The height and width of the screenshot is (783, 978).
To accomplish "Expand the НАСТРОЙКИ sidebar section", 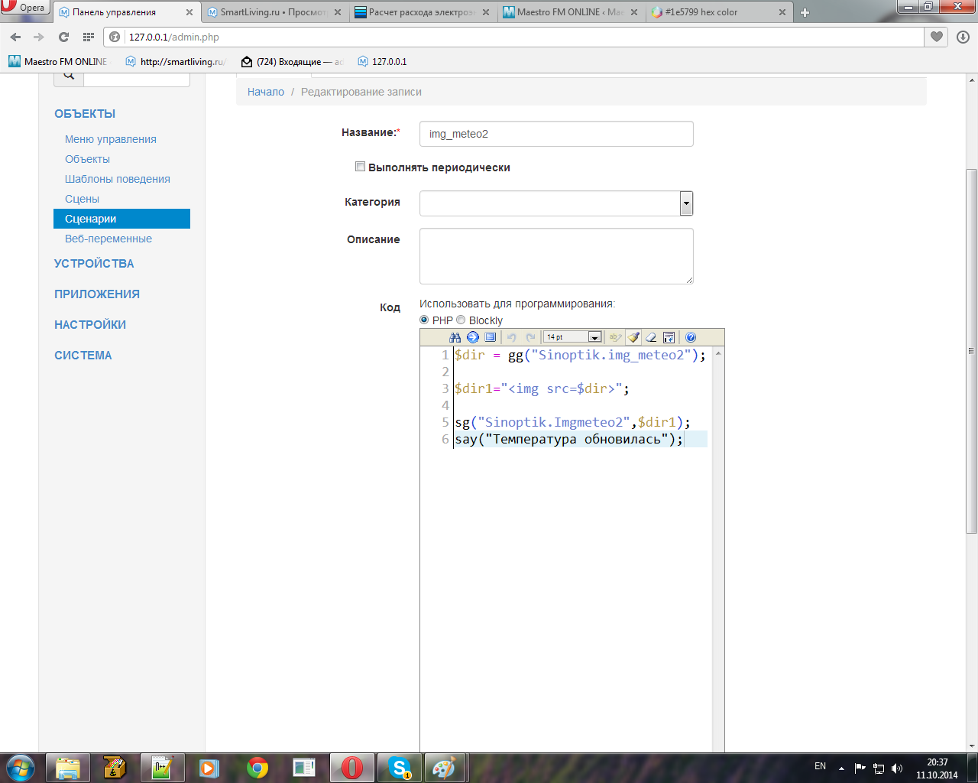I will click(90, 325).
